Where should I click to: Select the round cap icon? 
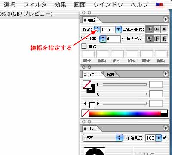[157, 29]
